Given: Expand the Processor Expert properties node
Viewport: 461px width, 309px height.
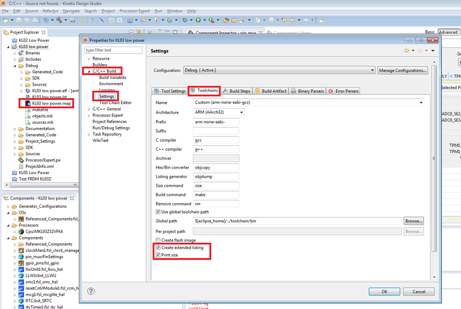Looking at the screenshot, I should [x=89, y=116].
